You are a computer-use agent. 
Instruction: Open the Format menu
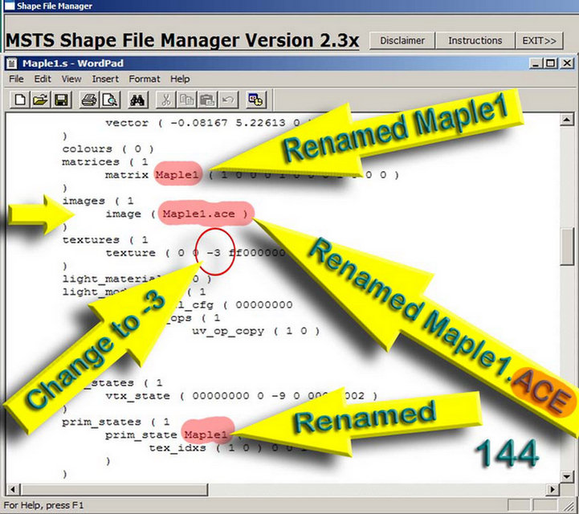point(145,79)
